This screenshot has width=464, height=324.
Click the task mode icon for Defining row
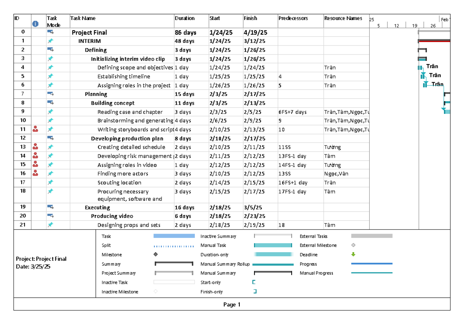point(50,50)
